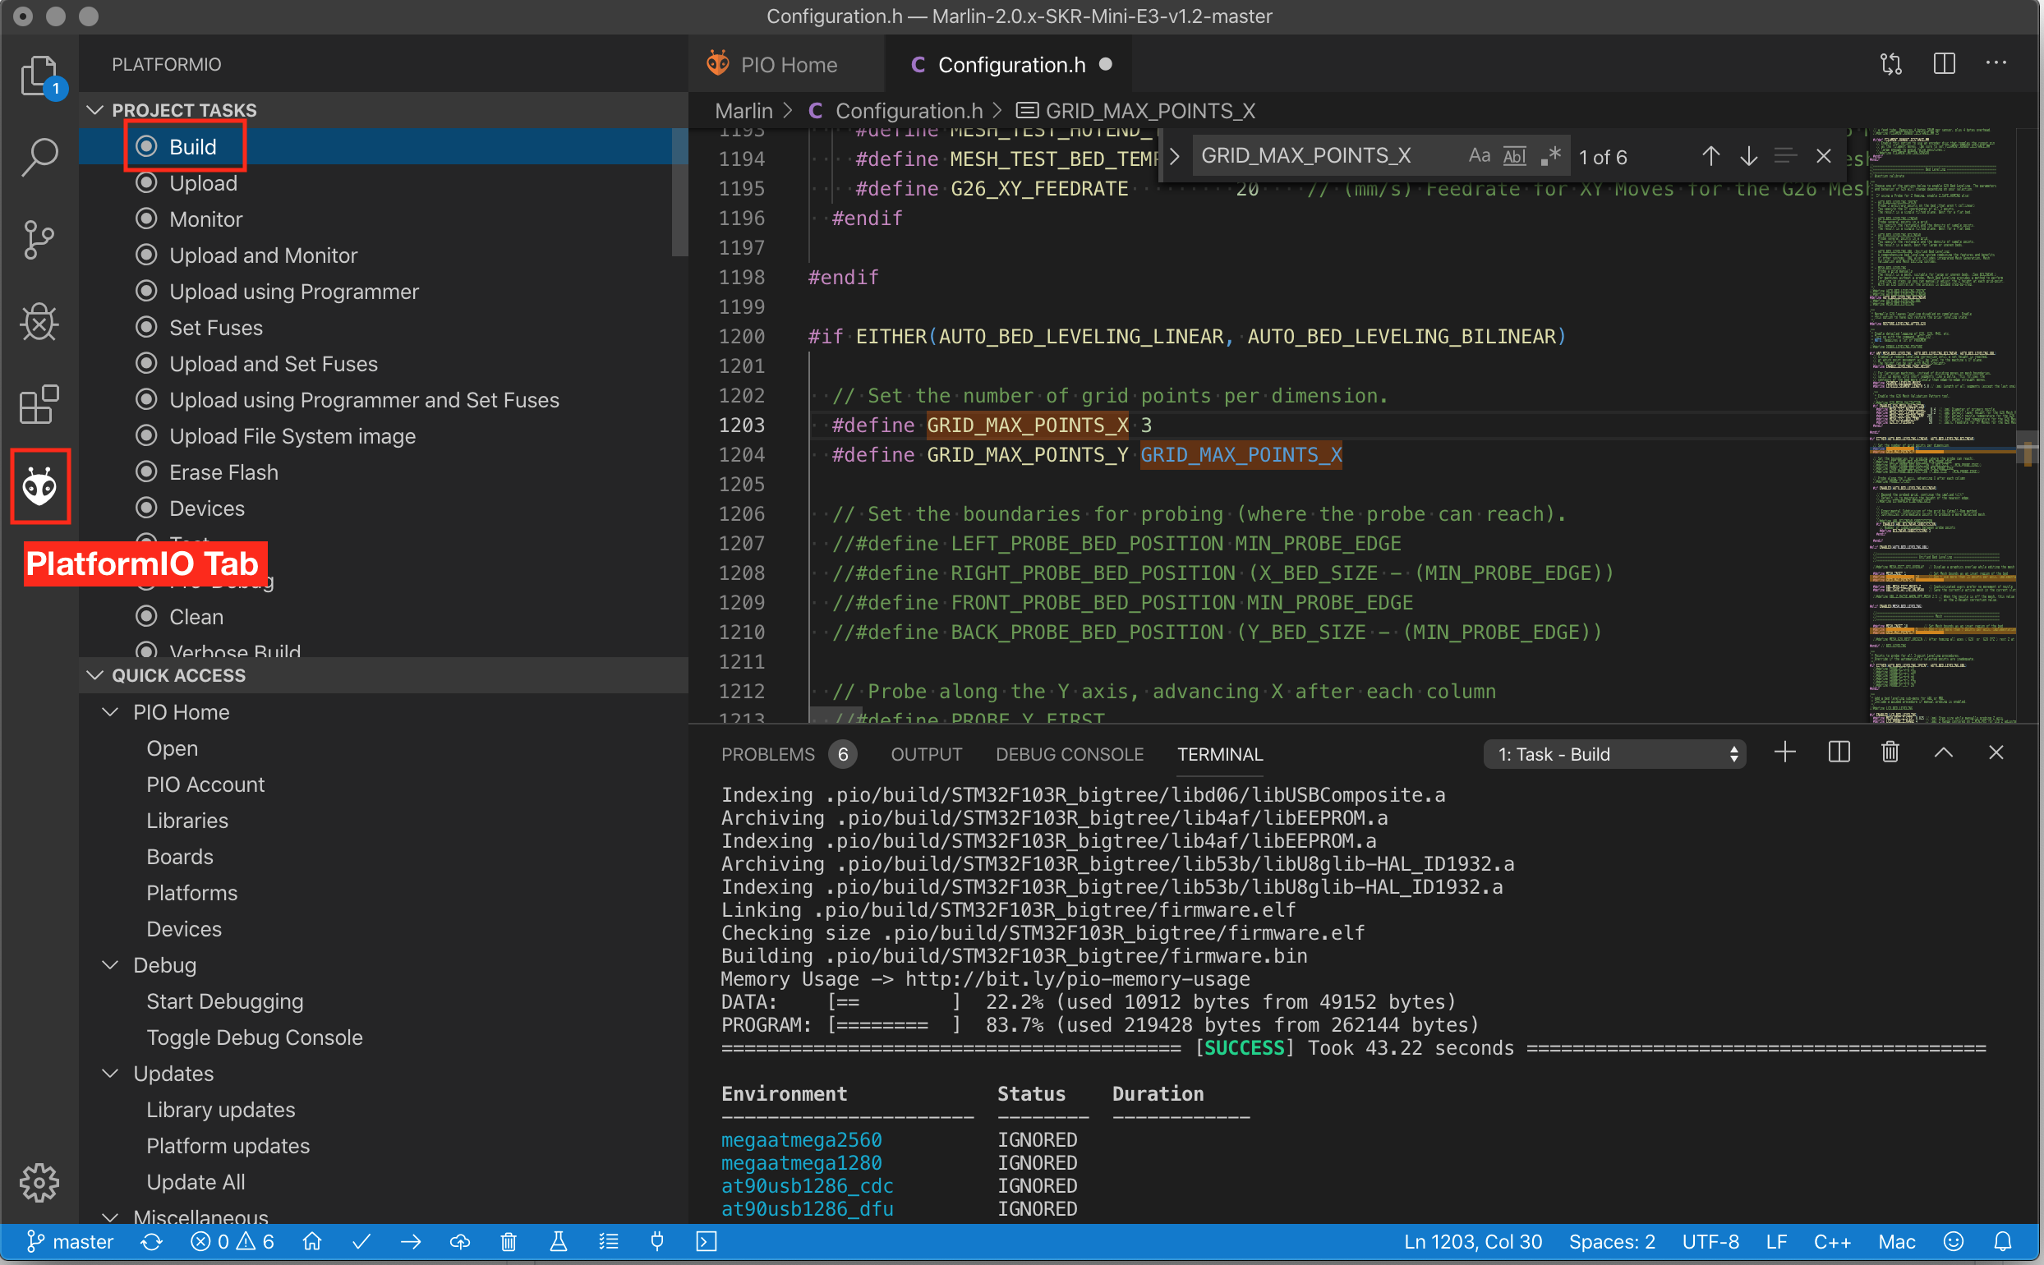Toggle Match Whole Word in the find widget
The height and width of the screenshot is (1265, 2044).
[x=1514, y=156]
